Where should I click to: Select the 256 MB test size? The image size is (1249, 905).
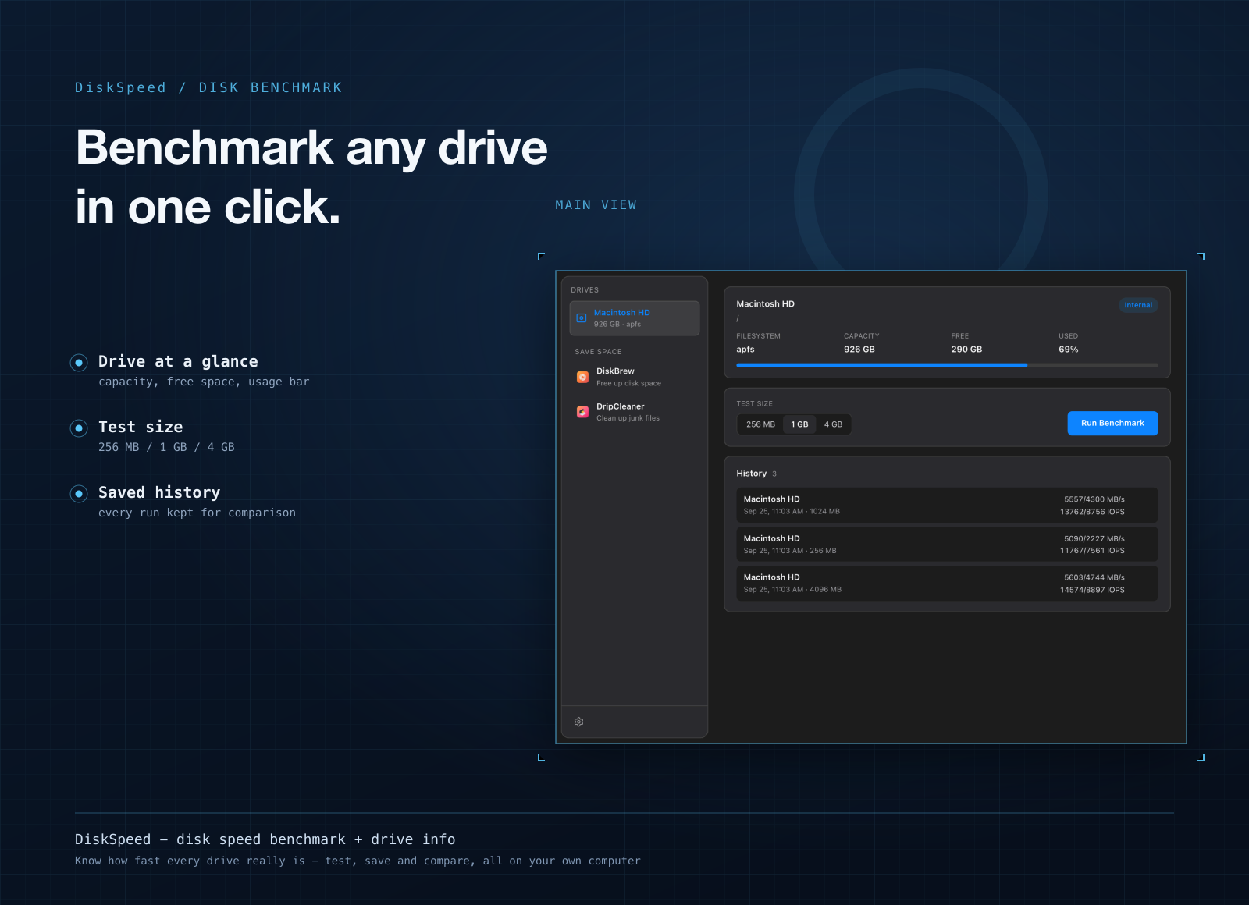click(x=760, y=424)
